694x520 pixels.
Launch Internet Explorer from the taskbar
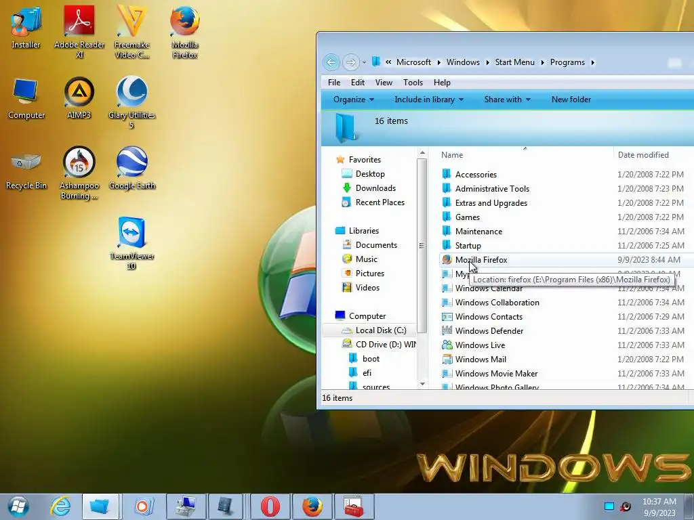pos(60,506)
